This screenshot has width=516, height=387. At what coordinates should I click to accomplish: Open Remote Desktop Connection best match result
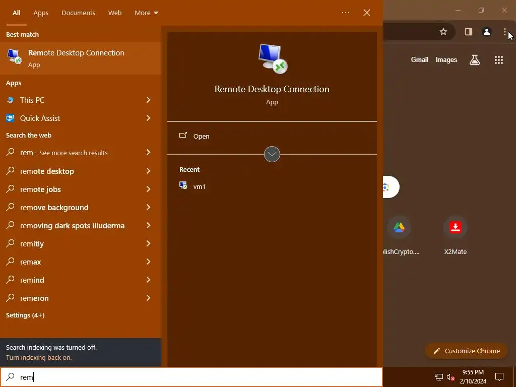pos(80,58)
